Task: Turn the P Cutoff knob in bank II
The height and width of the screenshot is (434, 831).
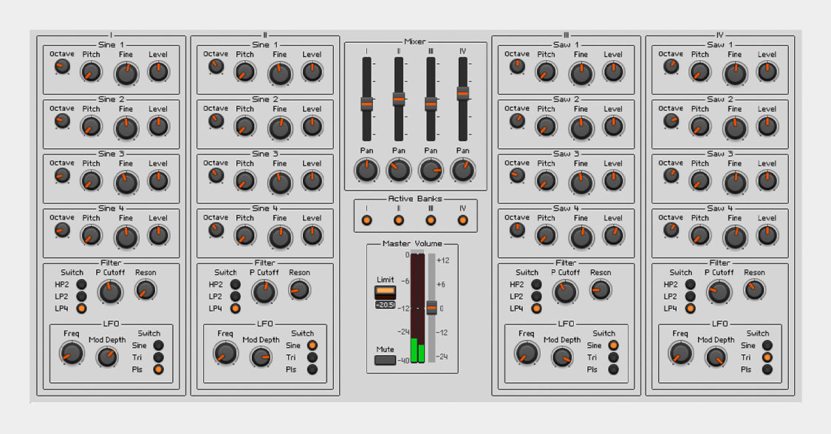Action: tap(264, 291)
